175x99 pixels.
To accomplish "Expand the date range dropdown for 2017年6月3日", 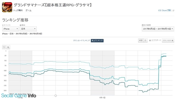I will pyautogui.click(x=158, y=29).
